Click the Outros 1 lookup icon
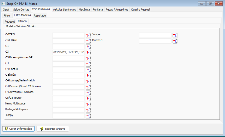Image resolution: width=225 pixels, height=137 pixels. pyautogui.click(x=175, y=41)
